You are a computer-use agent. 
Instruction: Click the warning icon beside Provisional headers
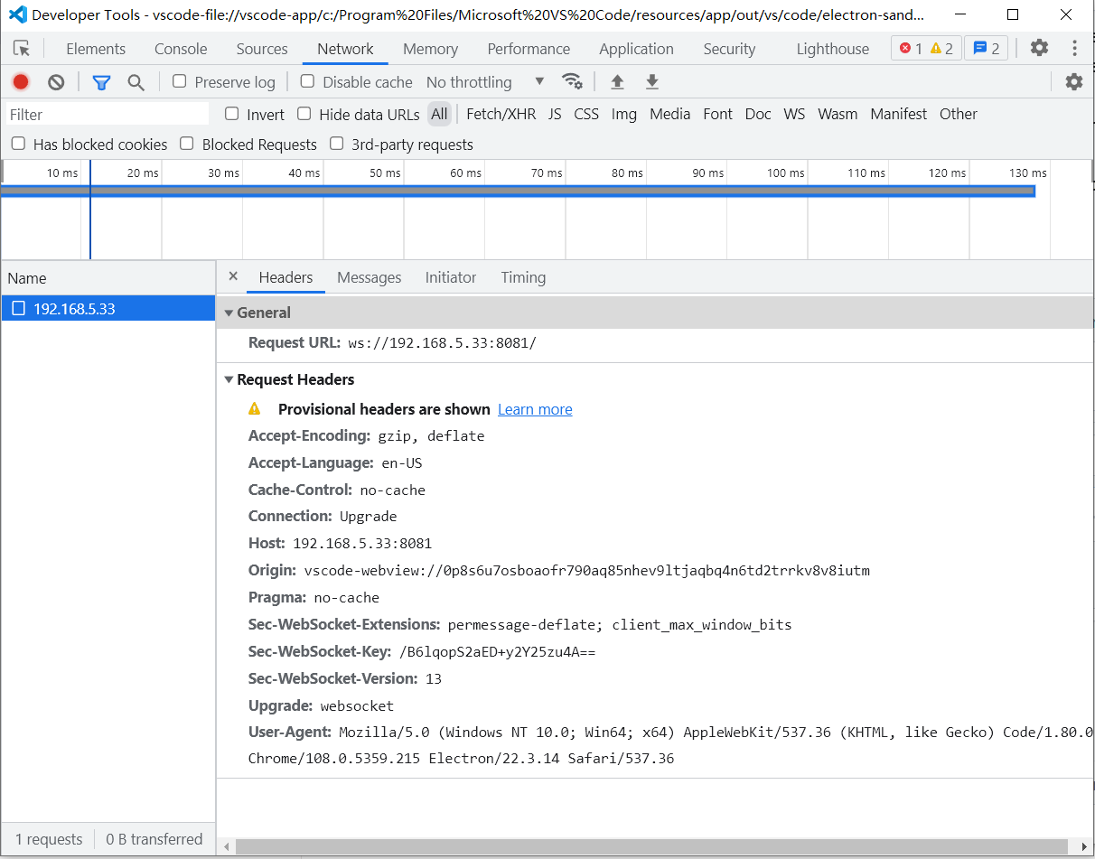click(255, 409)
